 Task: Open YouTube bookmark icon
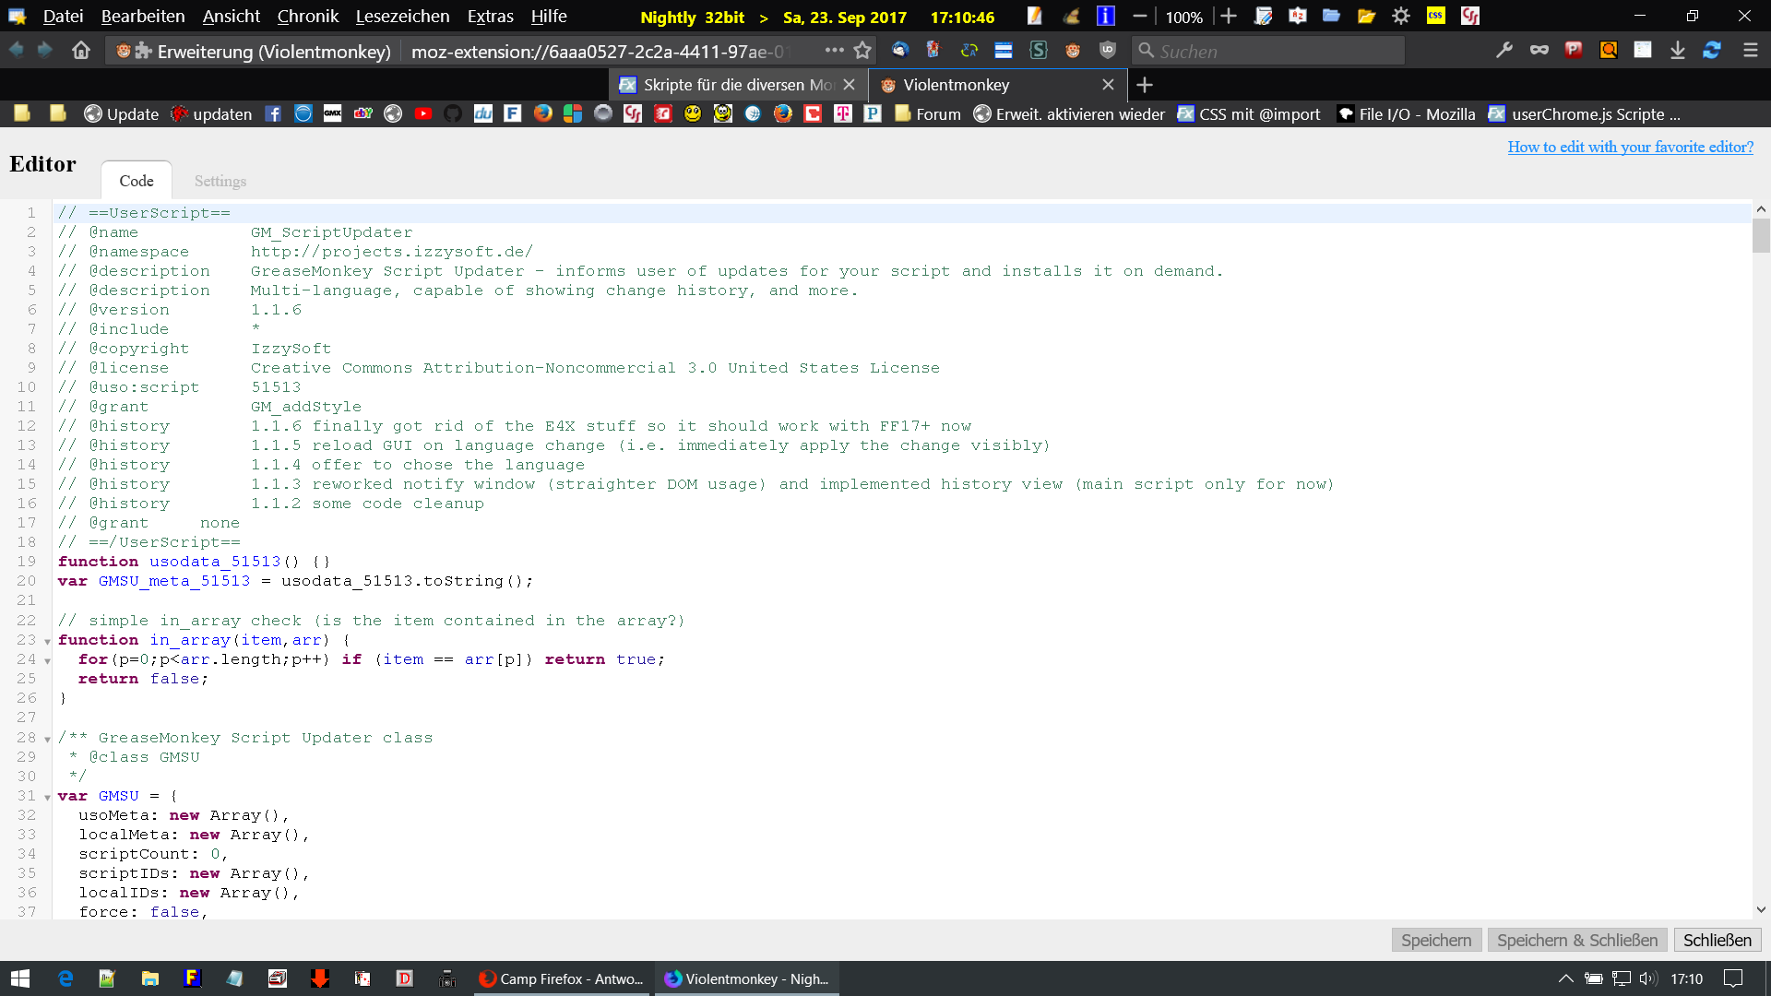pos(423,113)
